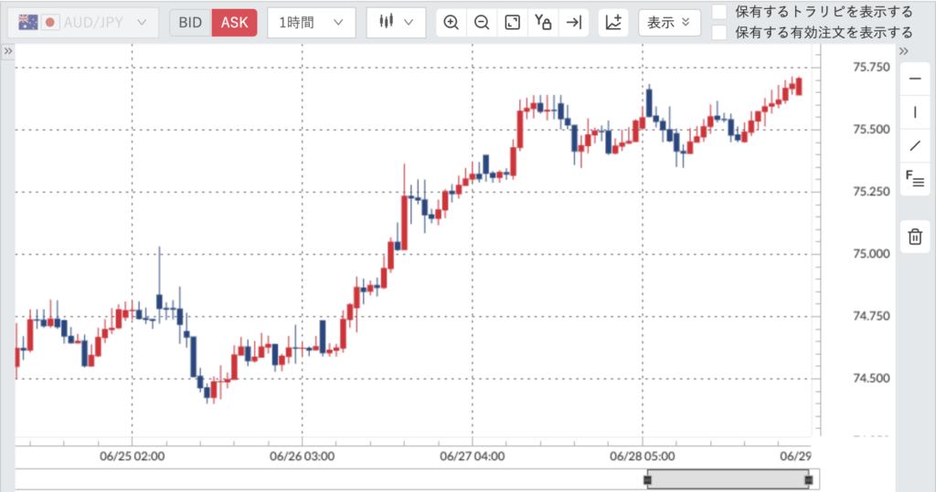
Task: Click the 06/27 04:00 time label
Action: 473,456
